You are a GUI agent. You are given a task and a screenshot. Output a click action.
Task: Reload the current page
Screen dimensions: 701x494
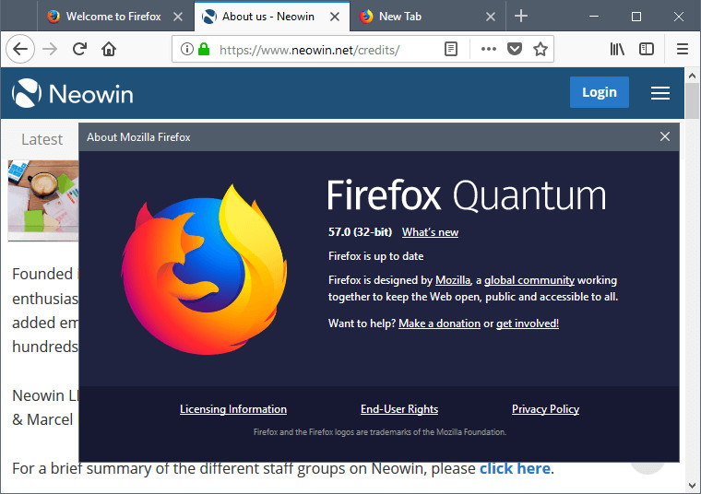click(79, 49)
